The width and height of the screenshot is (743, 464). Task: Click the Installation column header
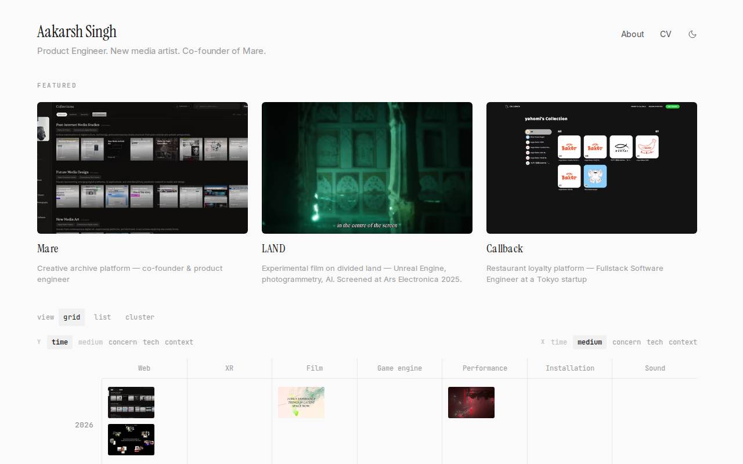click(570, 368)
